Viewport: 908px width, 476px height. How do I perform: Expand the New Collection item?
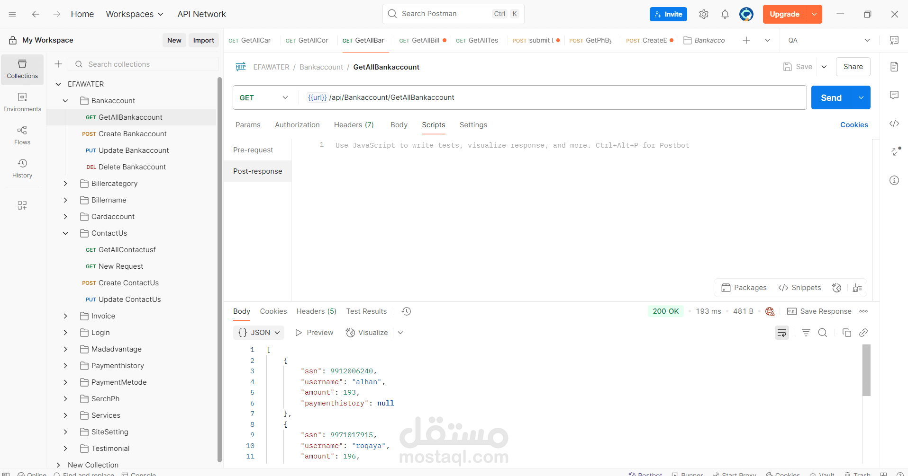point(58,465)
